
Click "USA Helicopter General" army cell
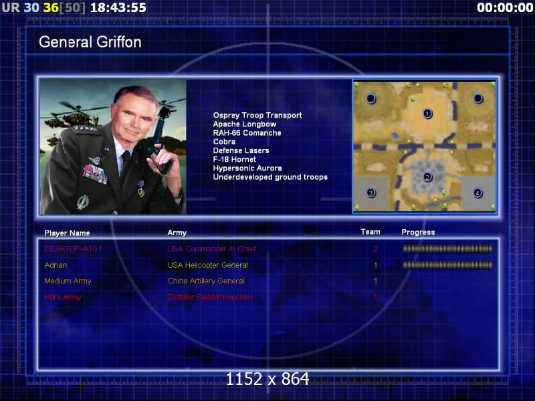pos(207,265)
